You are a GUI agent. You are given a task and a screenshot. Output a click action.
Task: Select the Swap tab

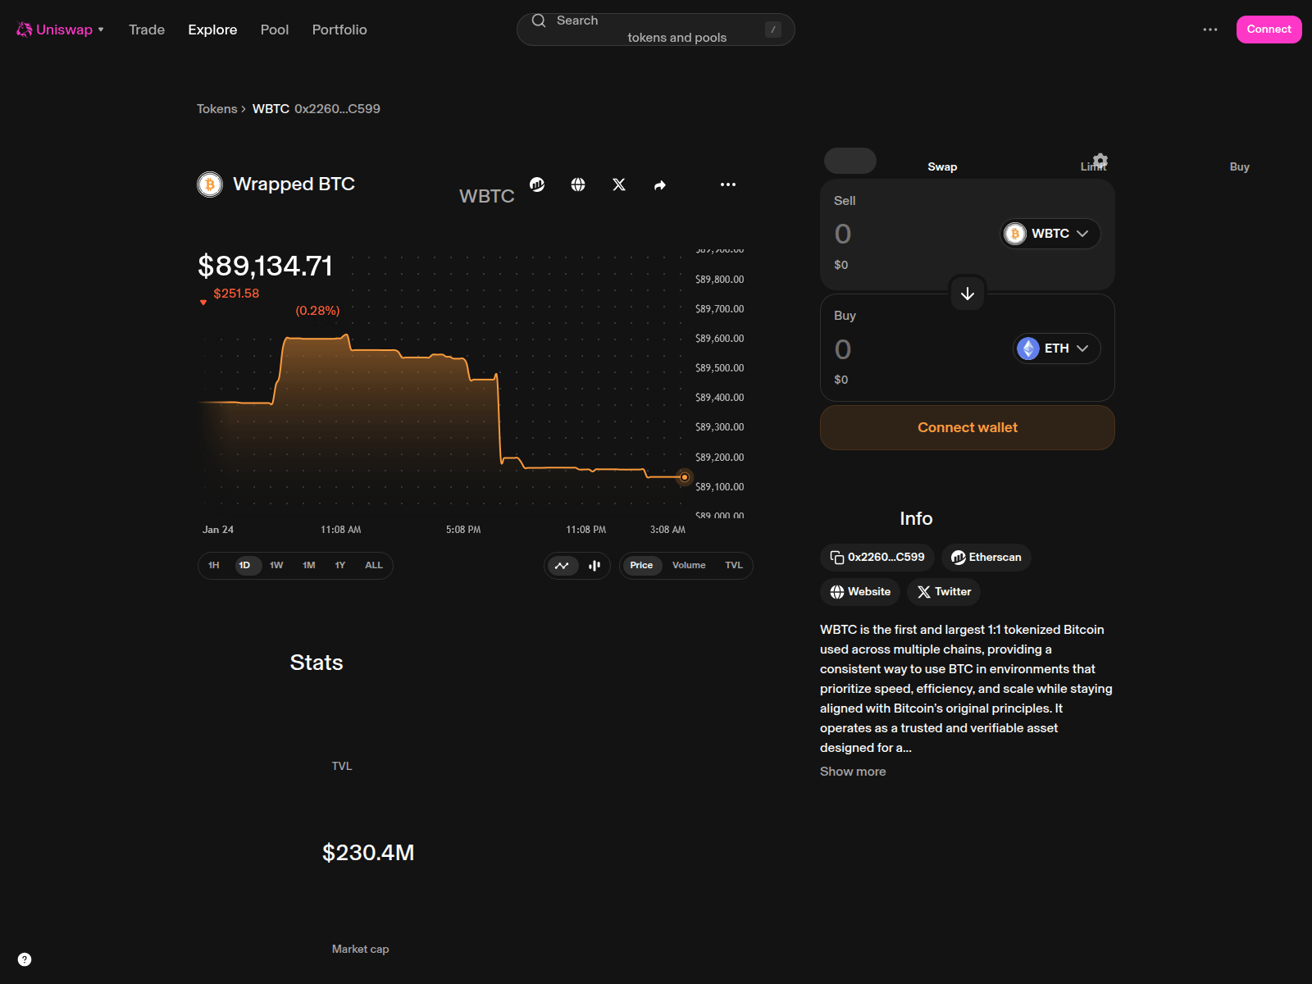point(942,166)
